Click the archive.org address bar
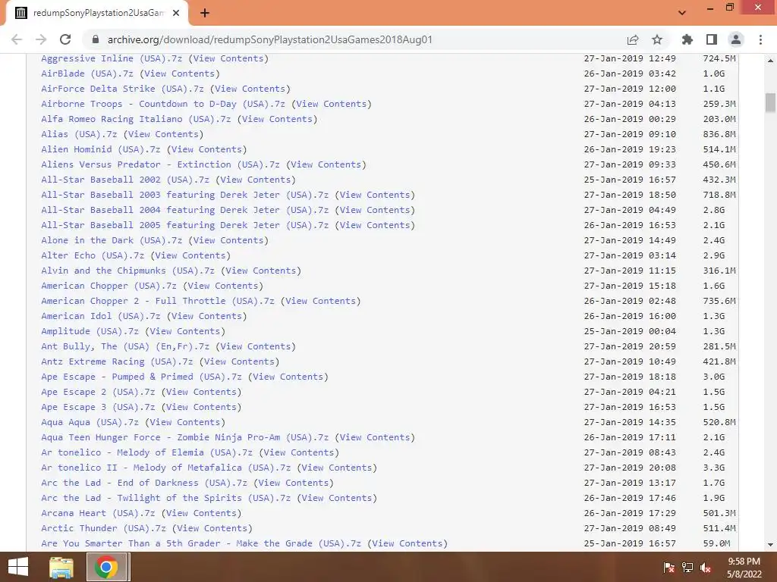777x582 pixels. [270, 39]
